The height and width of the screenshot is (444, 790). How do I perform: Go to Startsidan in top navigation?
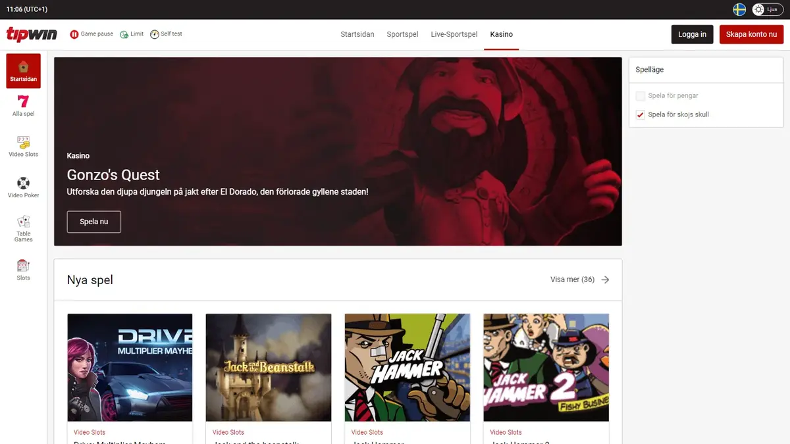pyautogui.click(x=357, y=34)
